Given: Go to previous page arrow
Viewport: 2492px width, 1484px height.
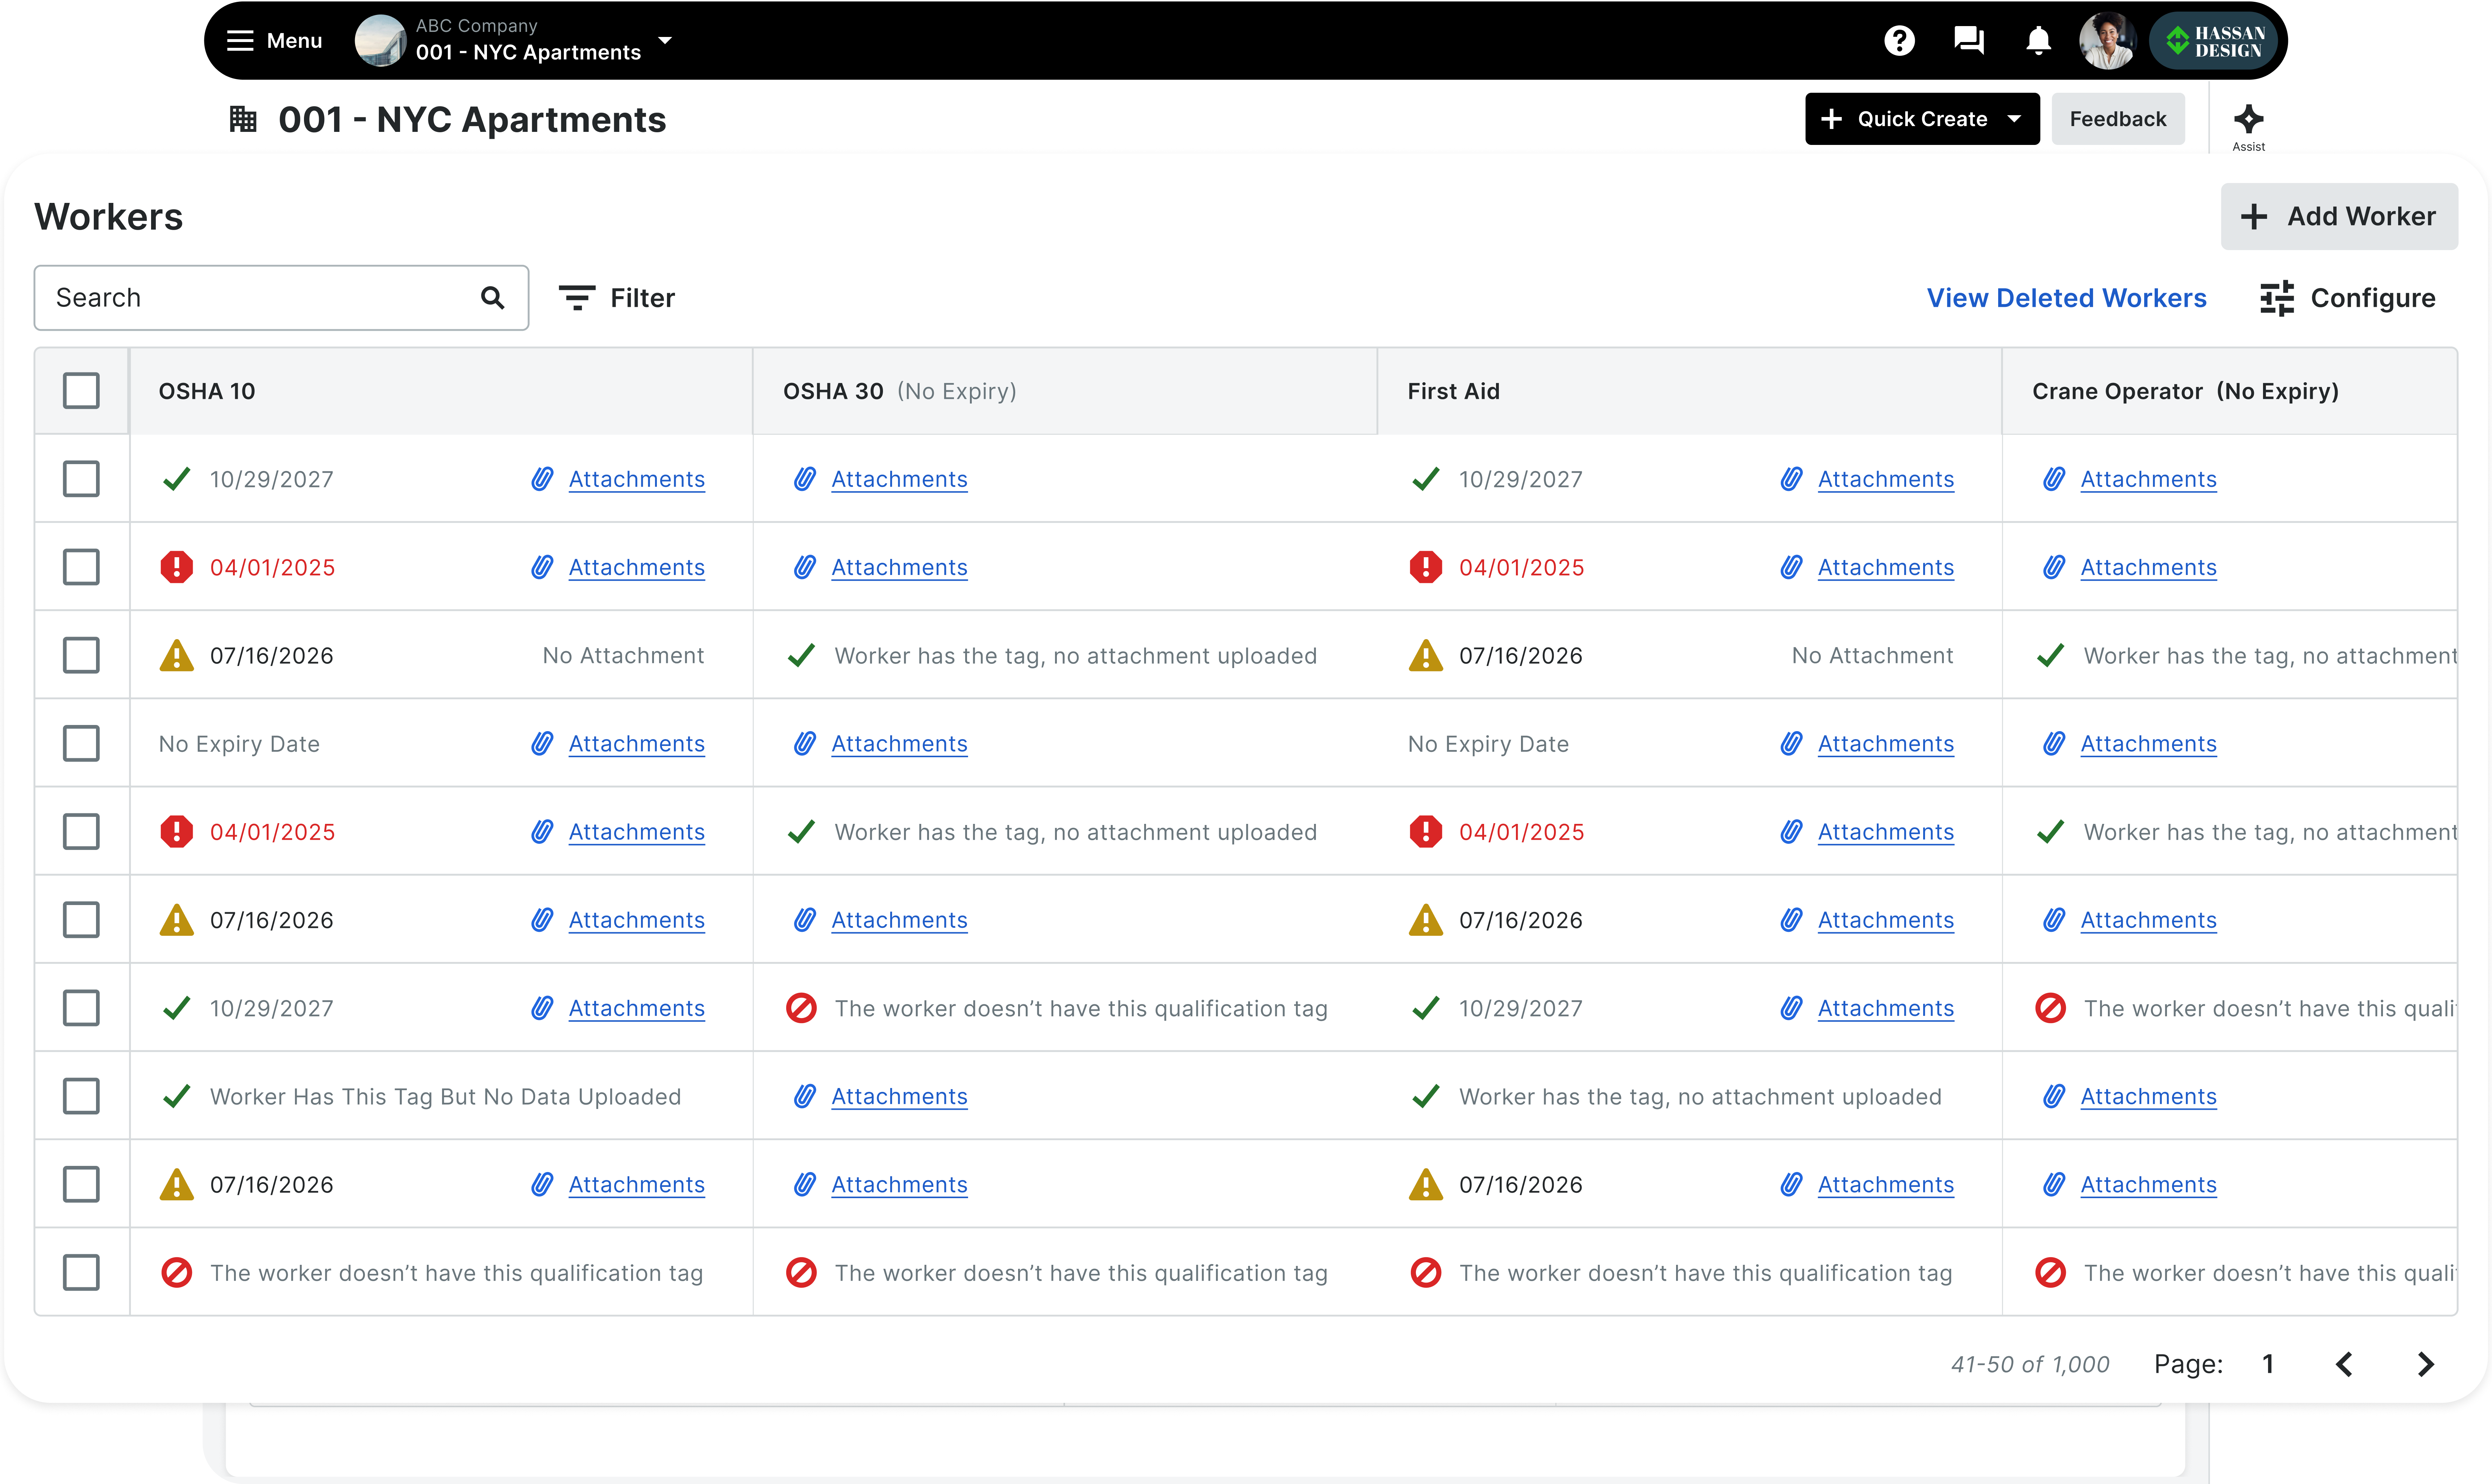Looking at the screenshot, I should click(2344, 1364).
